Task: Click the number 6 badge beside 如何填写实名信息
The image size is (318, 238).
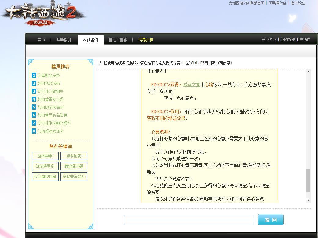Action: point(34,115)
